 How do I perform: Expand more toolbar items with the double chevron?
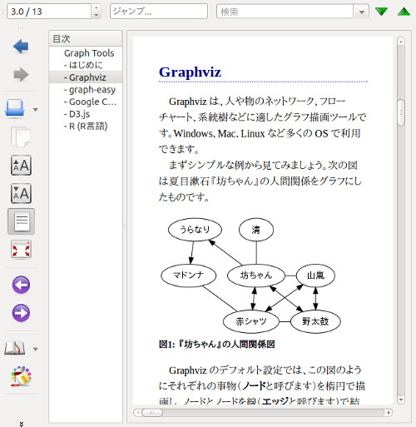[22, 424]
